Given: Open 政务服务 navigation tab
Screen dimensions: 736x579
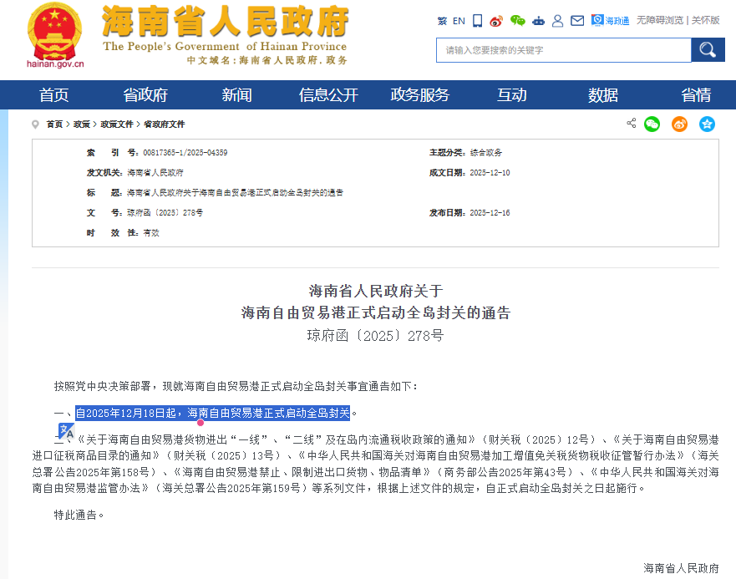Looking at the screenshot, I should (x=420, y=95).
